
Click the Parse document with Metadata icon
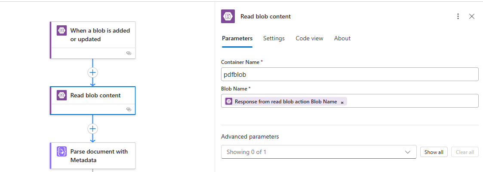(x=62, y=151)
